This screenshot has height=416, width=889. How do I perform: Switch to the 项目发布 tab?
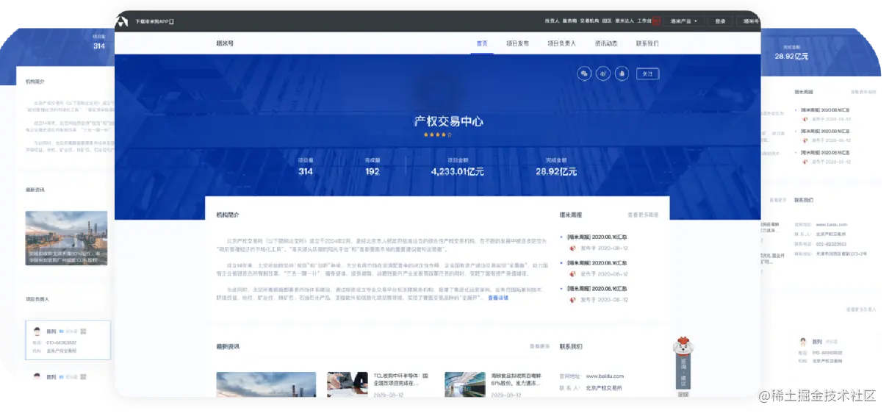point(517,43)
